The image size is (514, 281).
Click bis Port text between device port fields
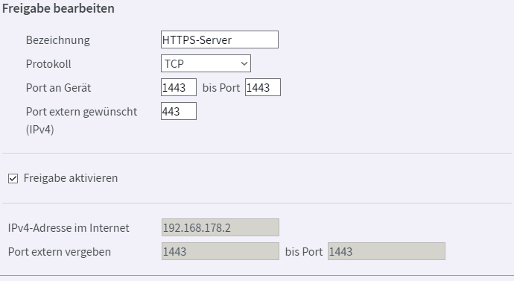point(221,88)
